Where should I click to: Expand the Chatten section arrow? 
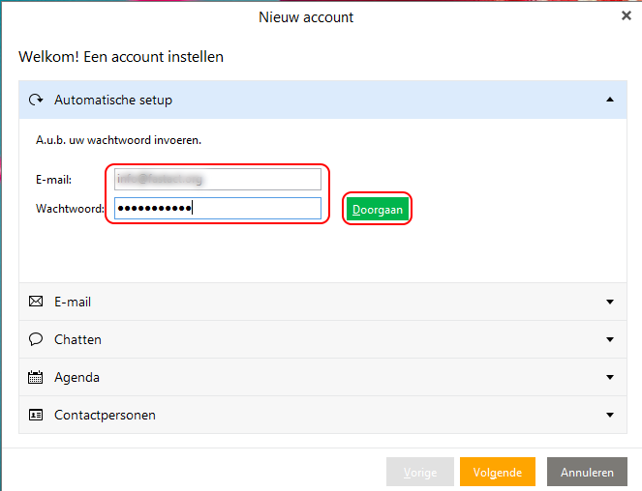click(x=609, y=339)
